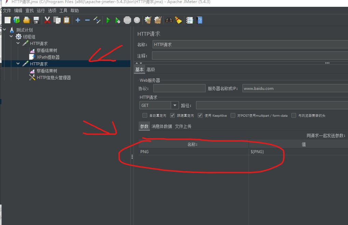Click the three-dot panel divider handle
Image resolution: width=348 pixels, height=225 pixels.
point(132,157)
